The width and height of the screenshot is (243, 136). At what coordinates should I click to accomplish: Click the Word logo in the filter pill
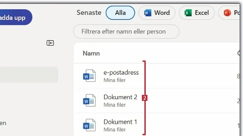point(148,13)
